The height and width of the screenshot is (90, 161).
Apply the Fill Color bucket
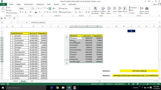(36, 12)
